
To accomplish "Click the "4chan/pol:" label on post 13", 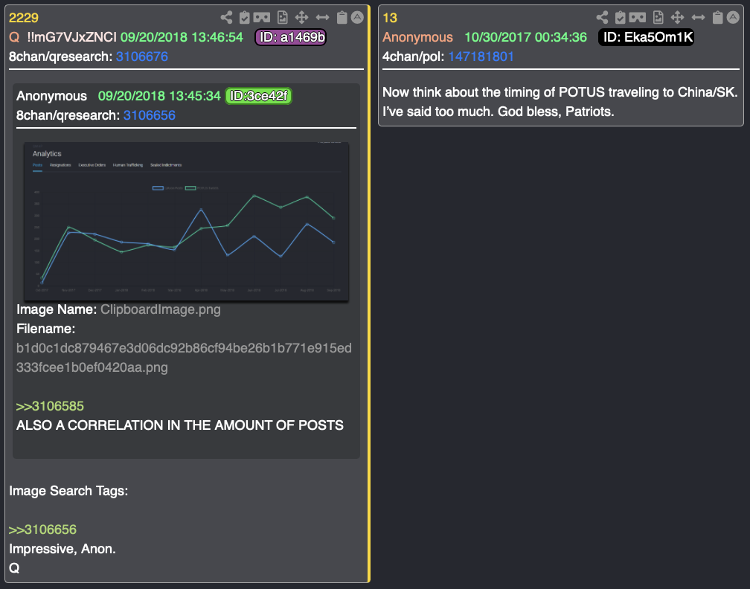I will (413, 57).
